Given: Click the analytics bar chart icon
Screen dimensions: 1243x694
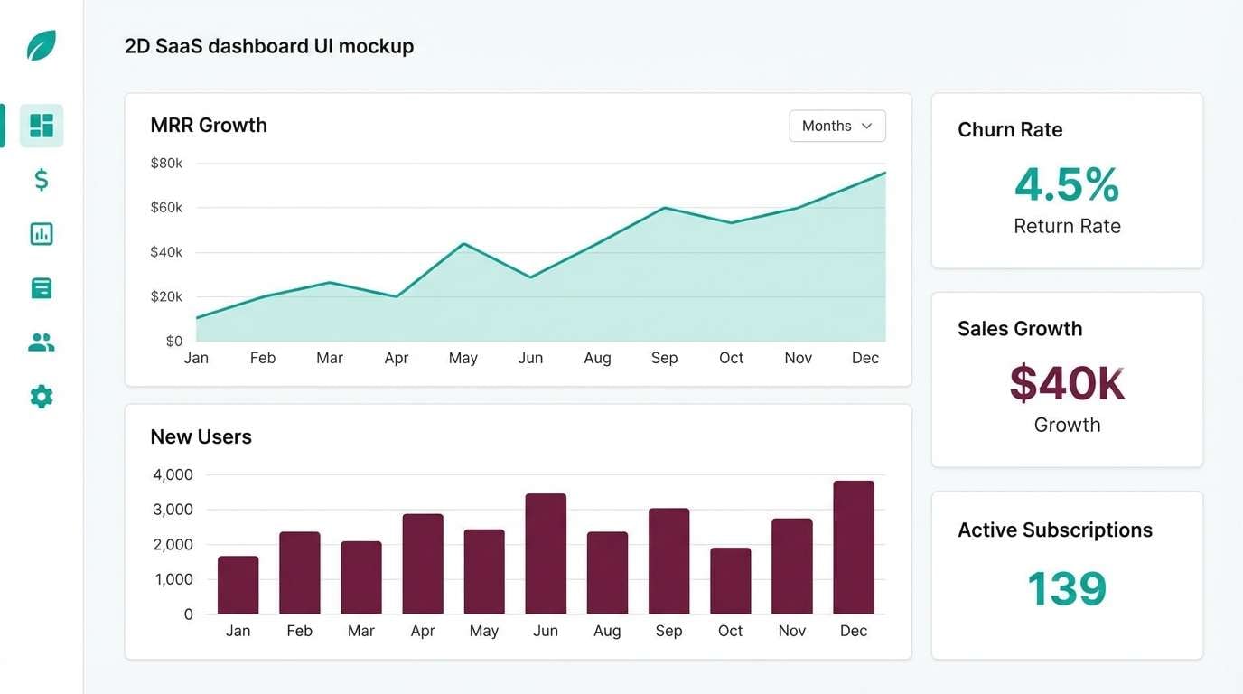Looking at the screenshot, I should pos(41,233).
